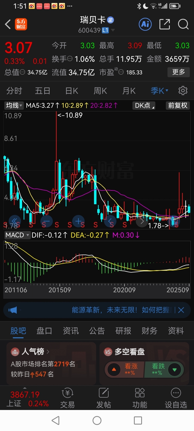
Task: Open the search magnifier icon
Action: pyautogui.click(x=183, y=24)
